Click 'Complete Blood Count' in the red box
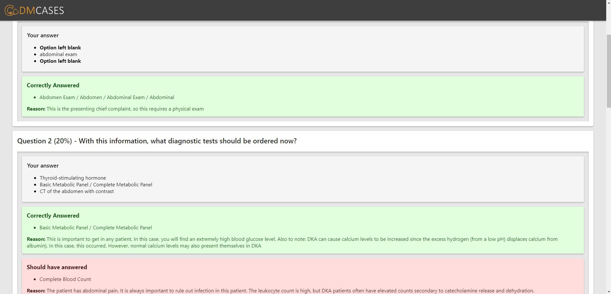The image size is (611, 294). (65, 279)
